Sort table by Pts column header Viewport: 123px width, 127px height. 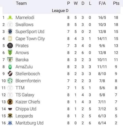(x=116, y=3)
